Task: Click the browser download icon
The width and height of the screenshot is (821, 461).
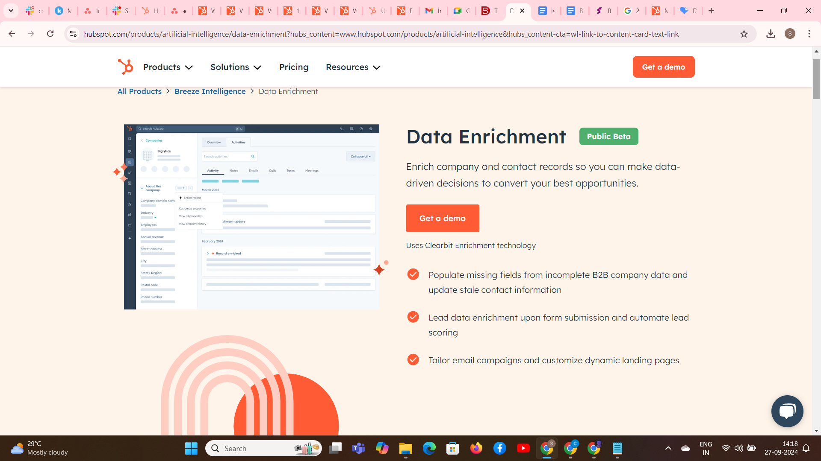Action: point(771,34)
